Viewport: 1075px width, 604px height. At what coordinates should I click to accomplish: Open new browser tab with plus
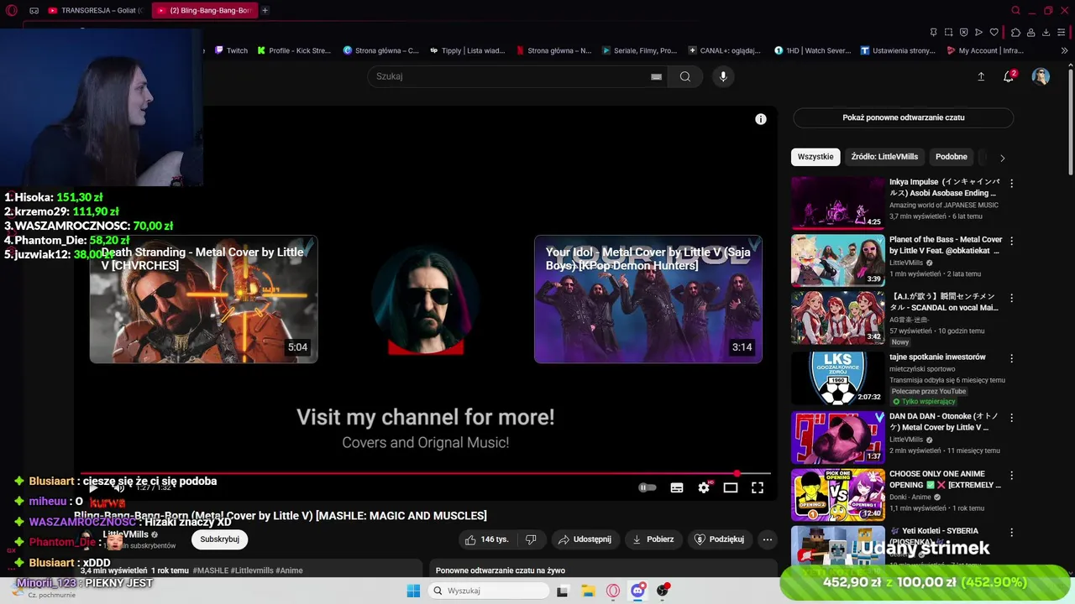pos(265,11)
